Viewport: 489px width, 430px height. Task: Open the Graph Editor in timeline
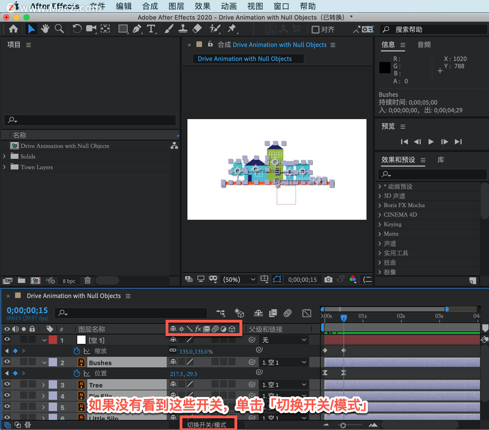(x=307, y=313)
